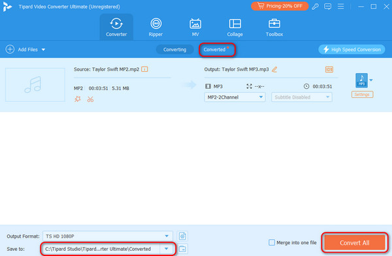Click the Pricing-20% OFF button
This screenshot has height=256, width=392.
click(x=280, y=6)
